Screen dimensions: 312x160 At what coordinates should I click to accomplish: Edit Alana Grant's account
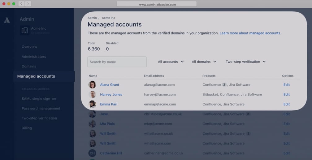click(287, 85)
